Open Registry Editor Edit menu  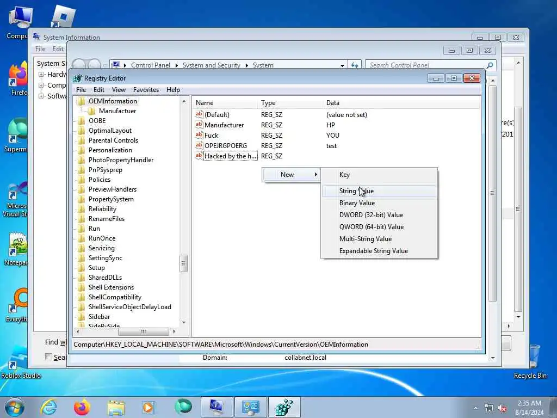click(99, 90)
